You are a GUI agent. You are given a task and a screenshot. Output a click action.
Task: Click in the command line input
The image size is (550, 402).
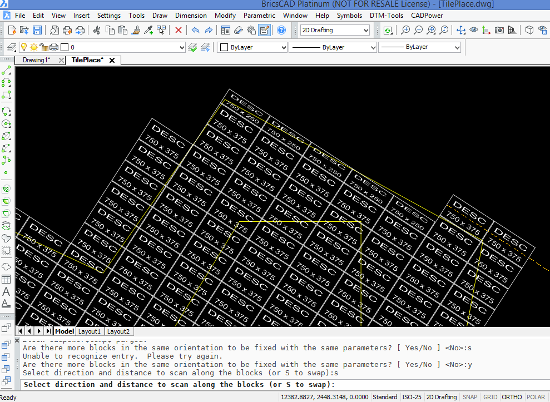[x=434, y=385]
